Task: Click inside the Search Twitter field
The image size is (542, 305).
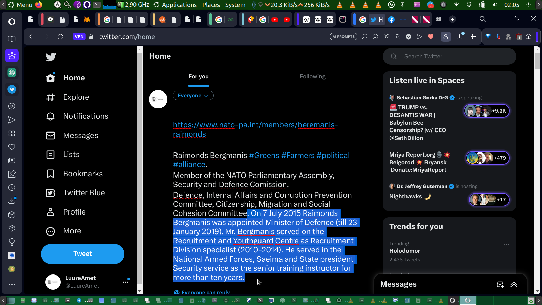Action: 450,57
